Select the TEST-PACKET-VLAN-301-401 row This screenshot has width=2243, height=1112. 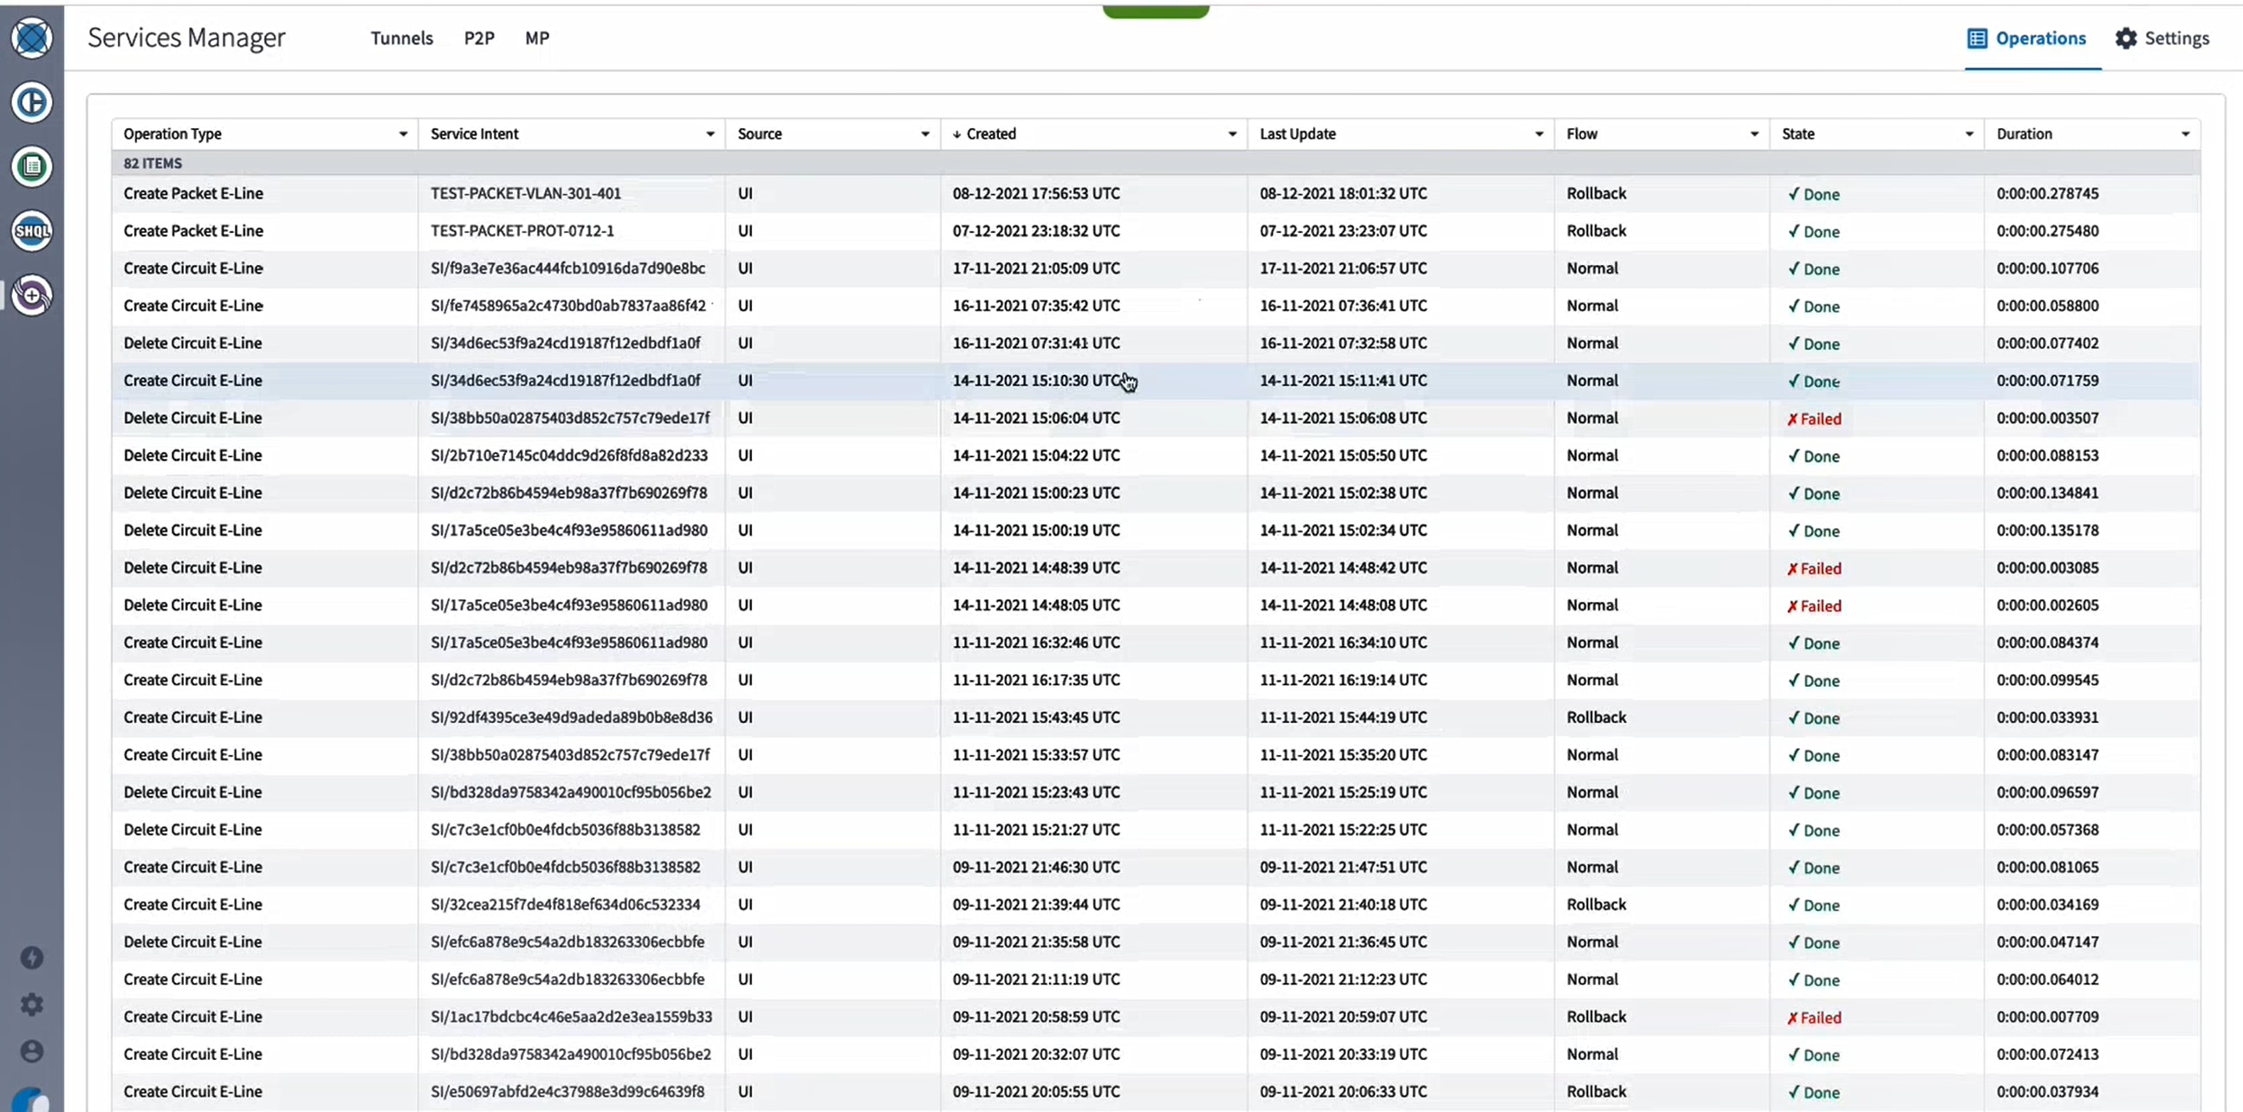click(1156, 193)
